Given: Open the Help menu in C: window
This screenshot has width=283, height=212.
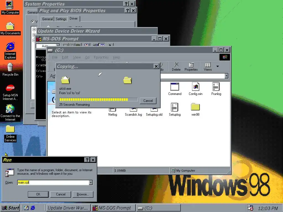Looking at the screenshot, I should pos(116,57).
